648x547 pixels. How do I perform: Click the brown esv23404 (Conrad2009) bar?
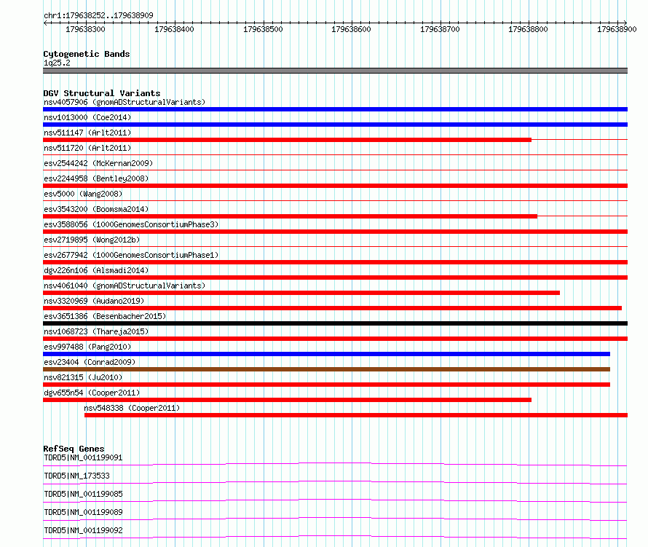coord(326,369)
